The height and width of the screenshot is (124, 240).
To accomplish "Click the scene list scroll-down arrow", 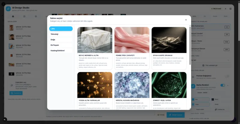I will [x=190, y=109].
